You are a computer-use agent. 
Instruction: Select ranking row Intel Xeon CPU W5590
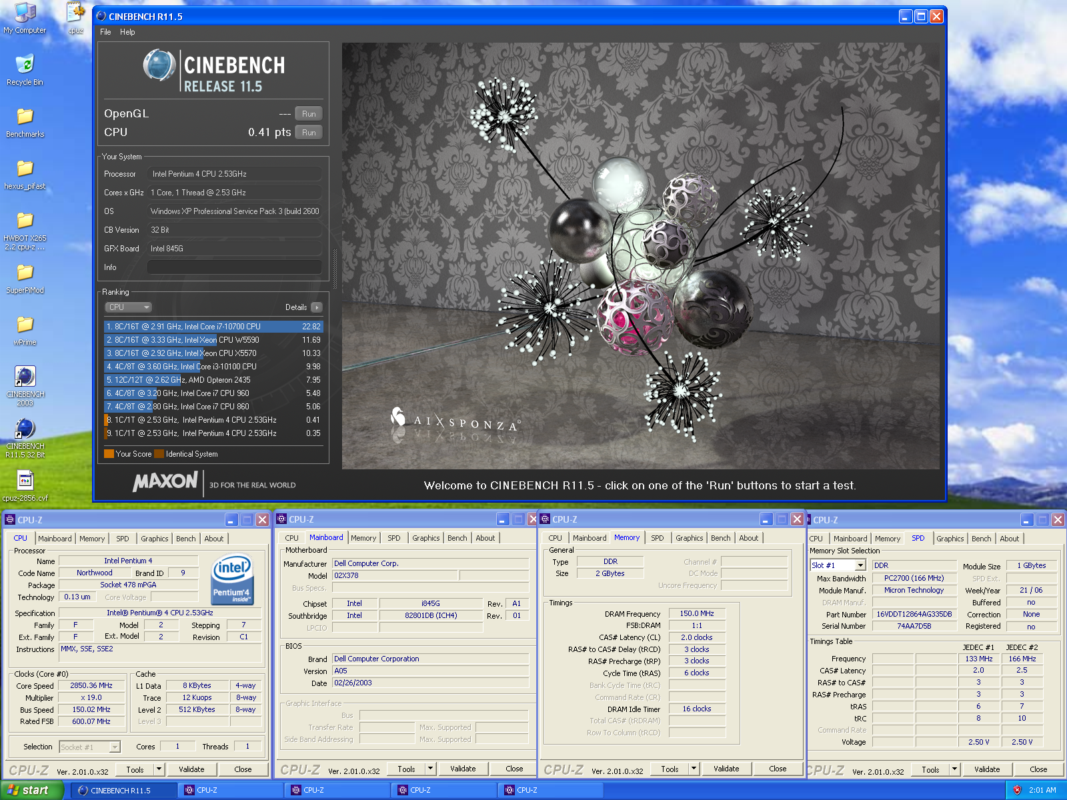coord(213,340)
